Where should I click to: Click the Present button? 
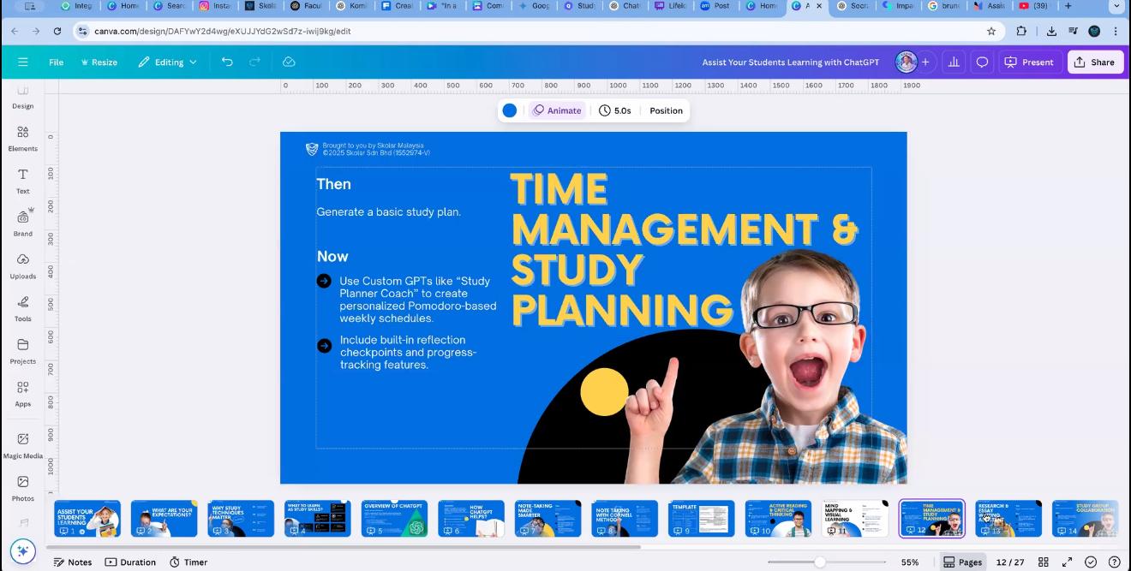point(1029,62)
